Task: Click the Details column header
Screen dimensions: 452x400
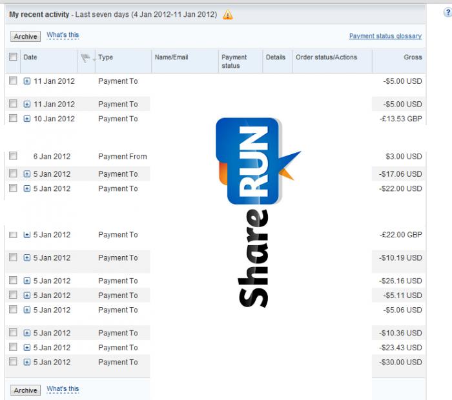Action: coord(276,57)
